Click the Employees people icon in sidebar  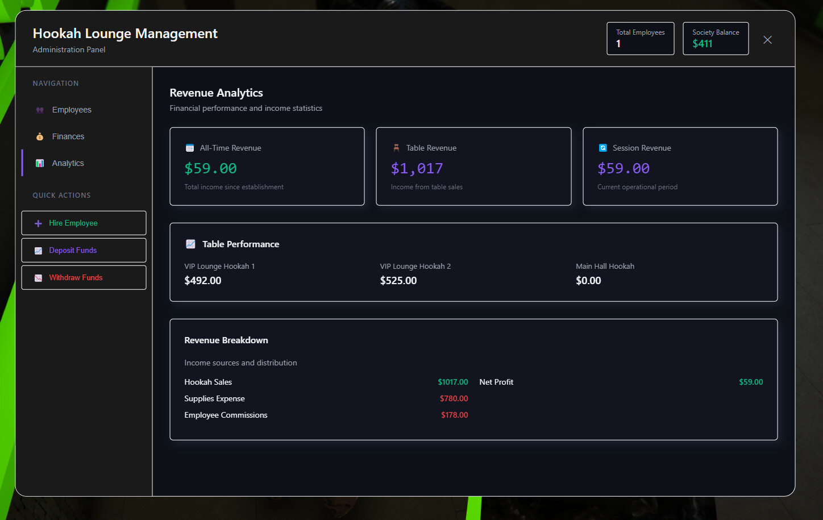(40, 110)
